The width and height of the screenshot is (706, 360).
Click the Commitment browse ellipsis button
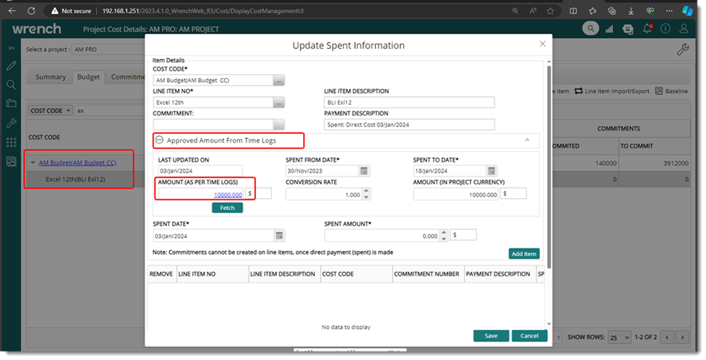[279, 125]
